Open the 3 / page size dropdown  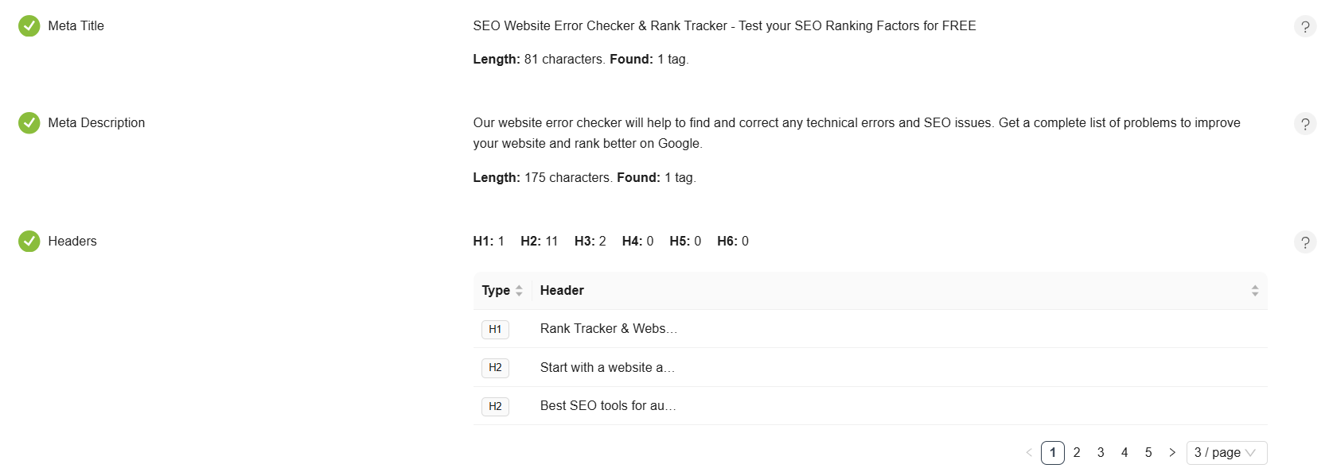[1226, 453]
